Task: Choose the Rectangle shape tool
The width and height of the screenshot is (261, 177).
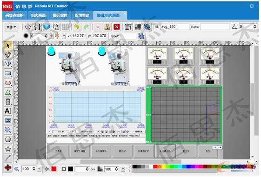Action: (x=8, y=73)
